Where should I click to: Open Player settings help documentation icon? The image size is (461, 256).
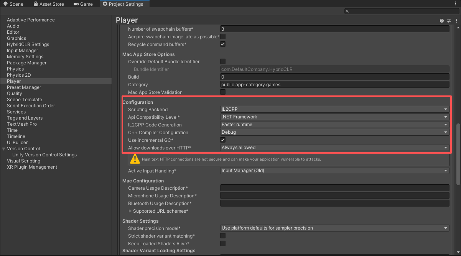442,21
